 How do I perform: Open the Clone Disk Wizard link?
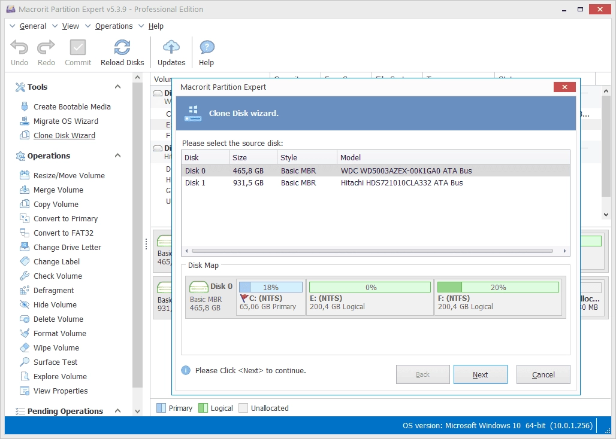pos(65,135)
